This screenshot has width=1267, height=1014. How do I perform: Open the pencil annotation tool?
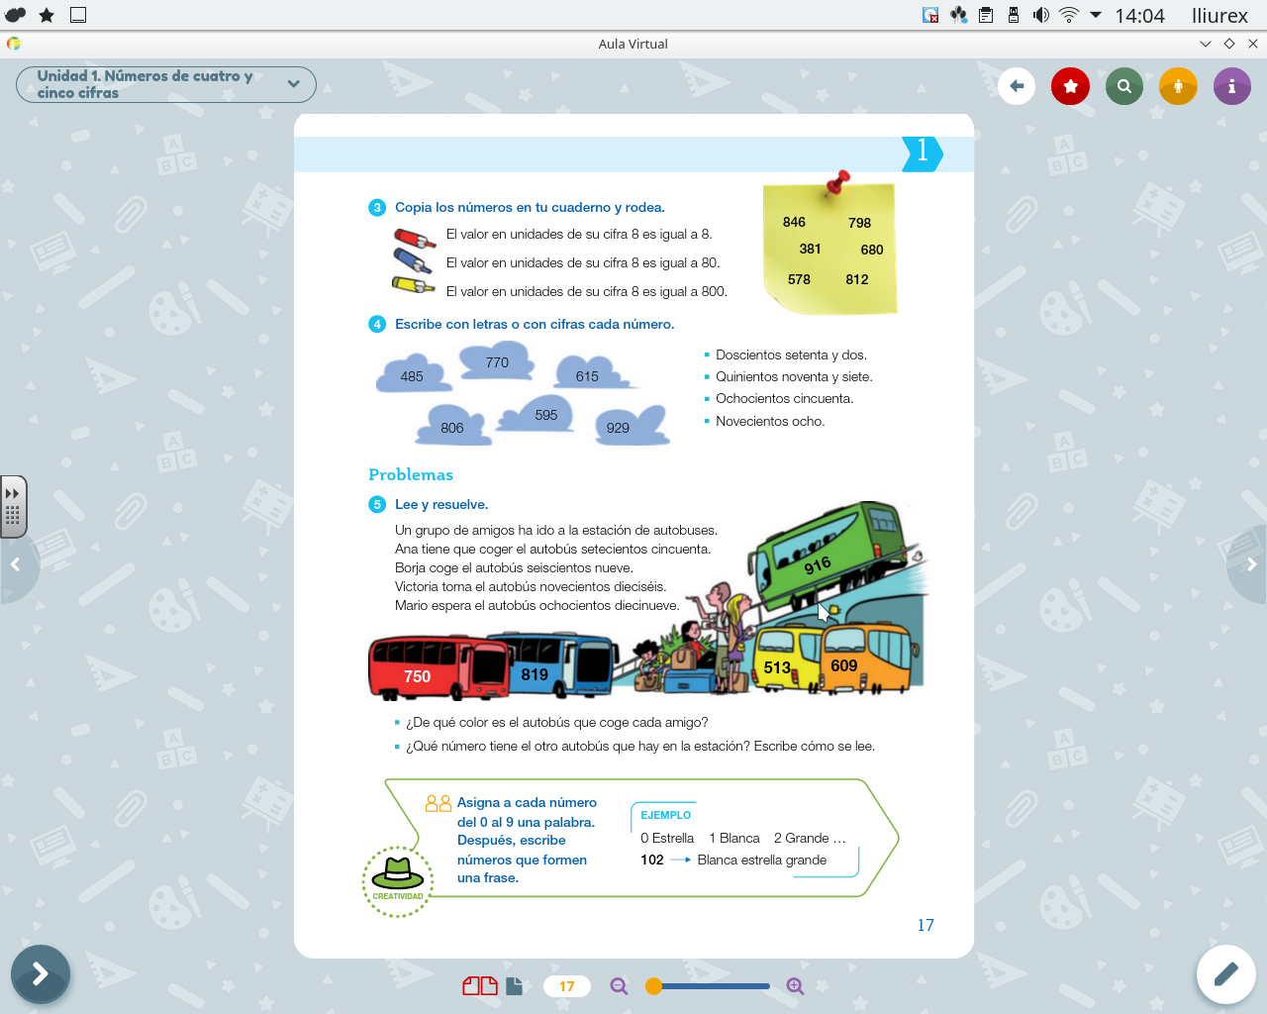click(x=1225, y=974)
